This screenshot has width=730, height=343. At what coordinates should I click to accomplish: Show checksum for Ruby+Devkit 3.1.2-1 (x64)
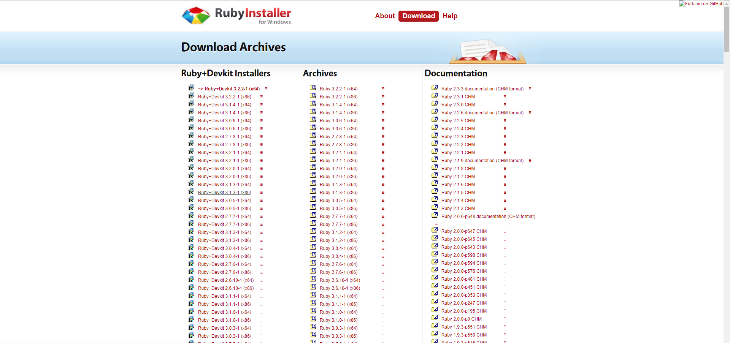pyautogui.click(x=261, y=232)
